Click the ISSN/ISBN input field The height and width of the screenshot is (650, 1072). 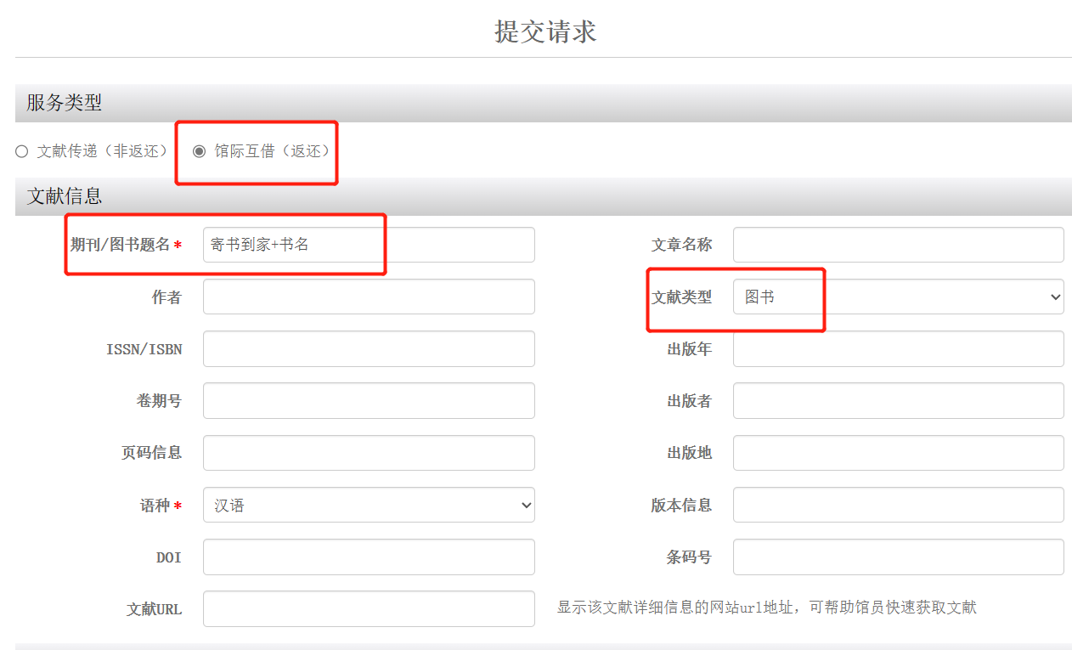(369, 348)
